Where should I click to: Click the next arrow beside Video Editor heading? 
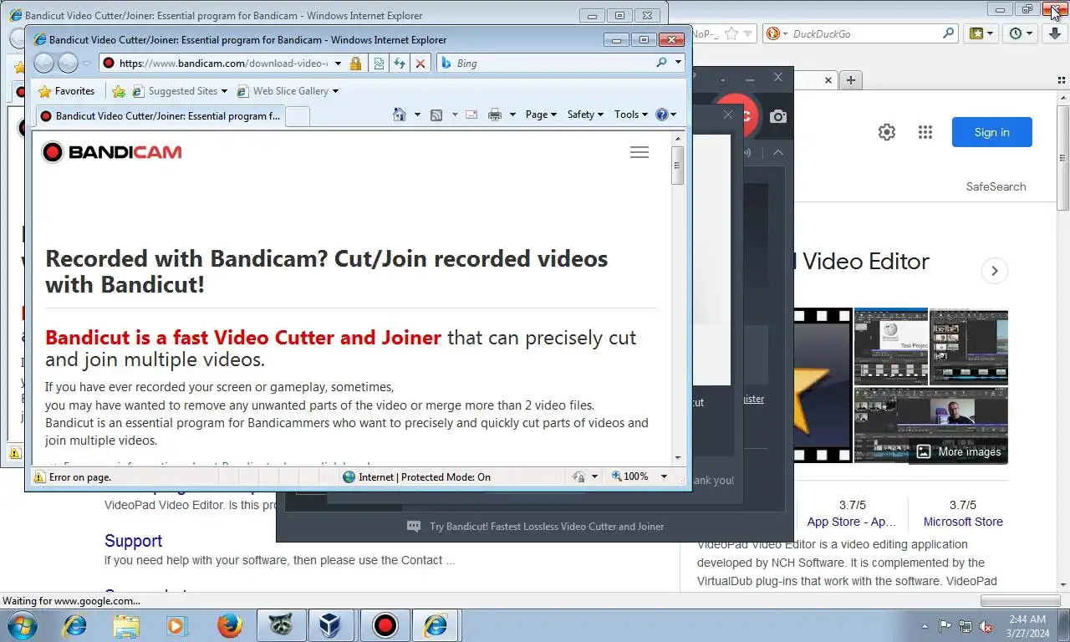[x=995, y=271]
